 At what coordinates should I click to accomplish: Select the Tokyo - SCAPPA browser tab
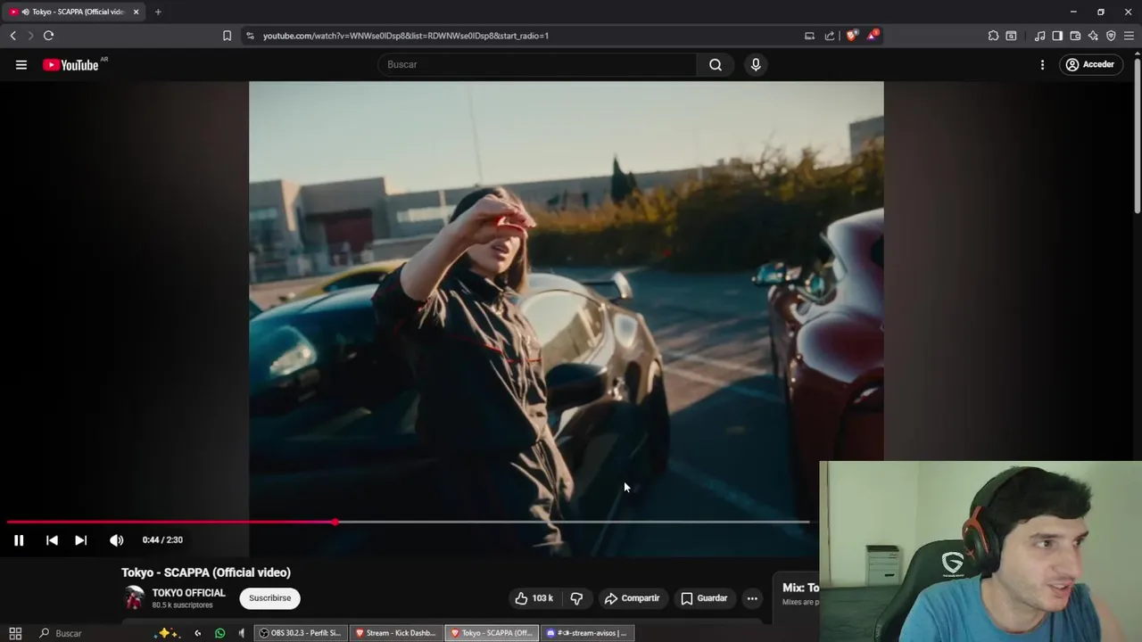pyautogui.click(x=75, y=12)
